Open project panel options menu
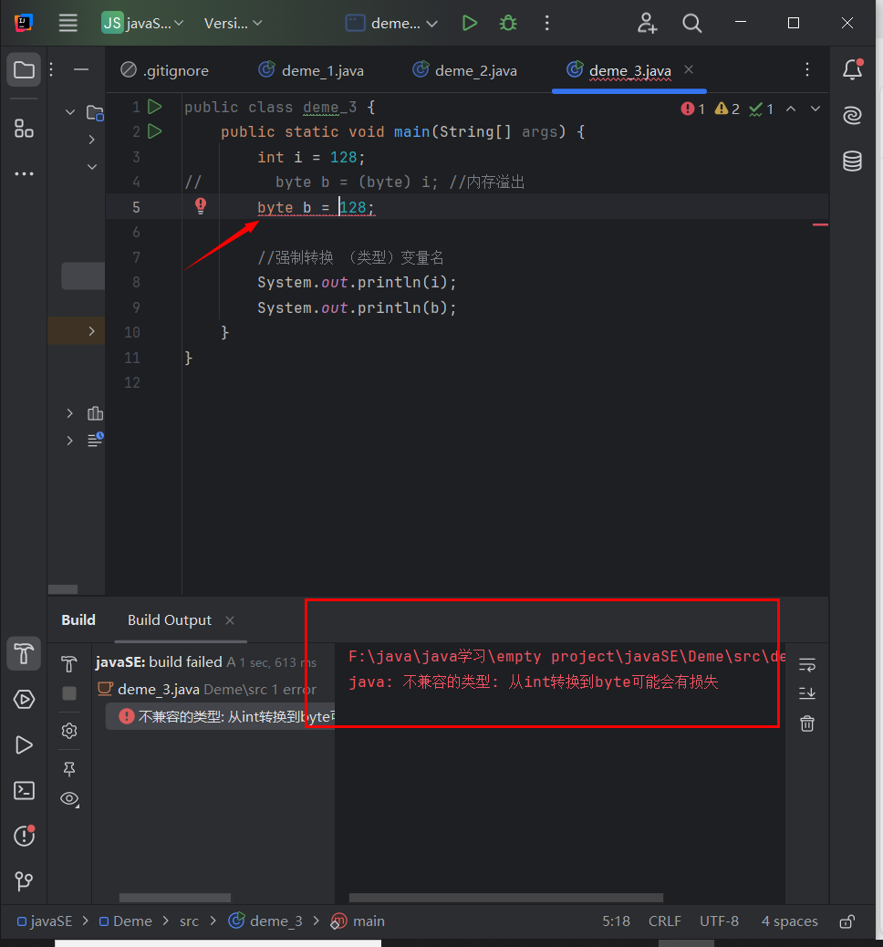 click(x=51, y=69)
